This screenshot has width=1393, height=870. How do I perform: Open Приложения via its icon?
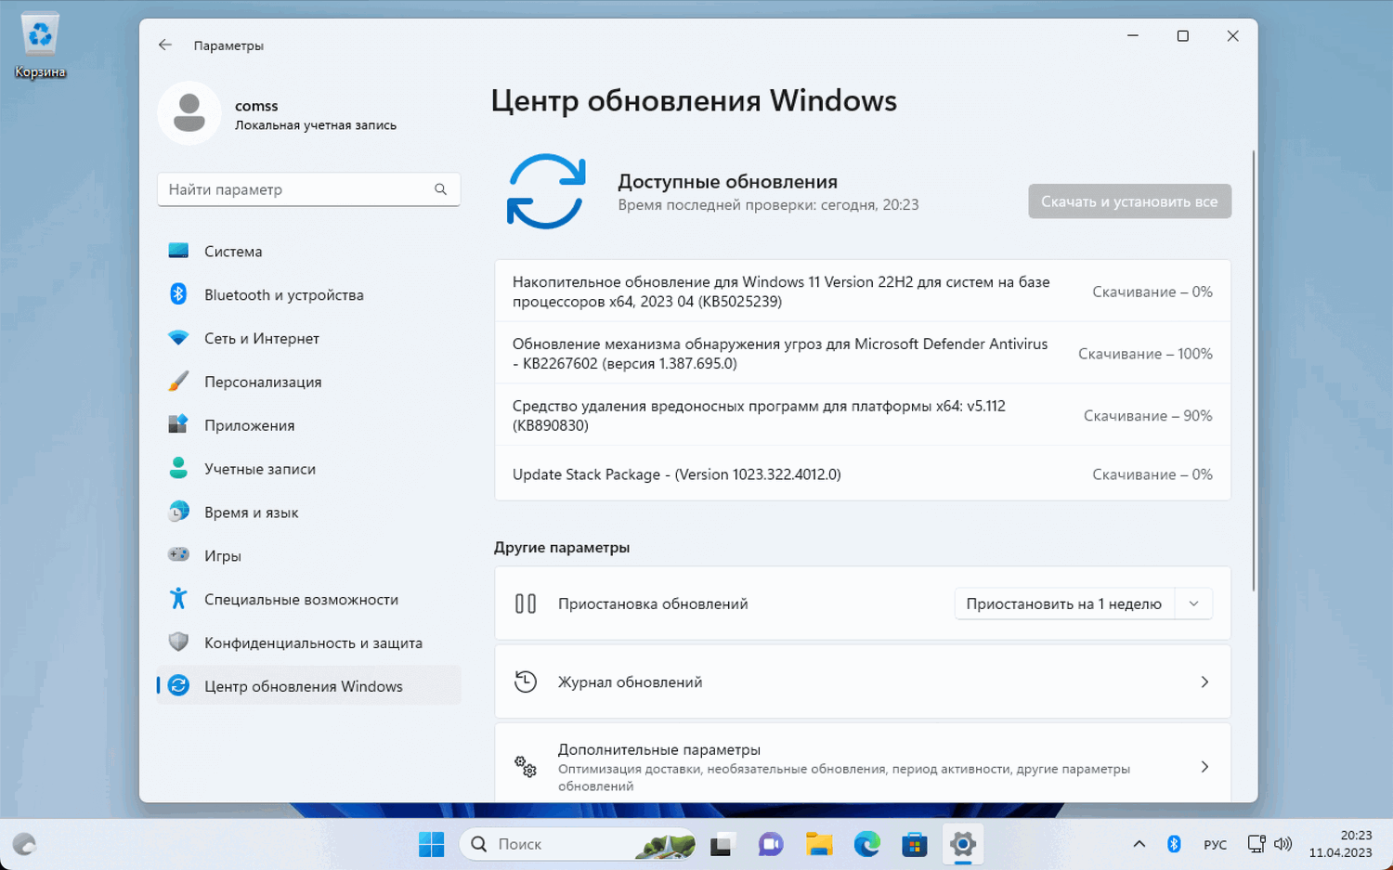(x=178, y=424)
